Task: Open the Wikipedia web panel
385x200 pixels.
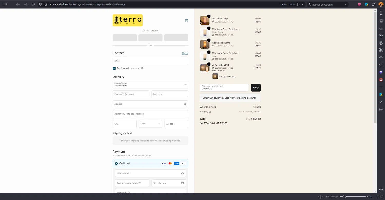Action: point(381,87)
